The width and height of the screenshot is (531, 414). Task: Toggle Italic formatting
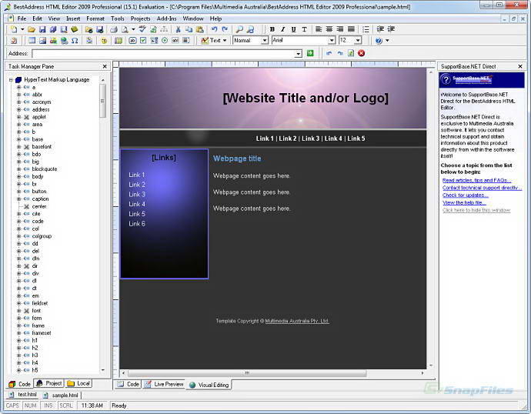click(x=283, y=29)
